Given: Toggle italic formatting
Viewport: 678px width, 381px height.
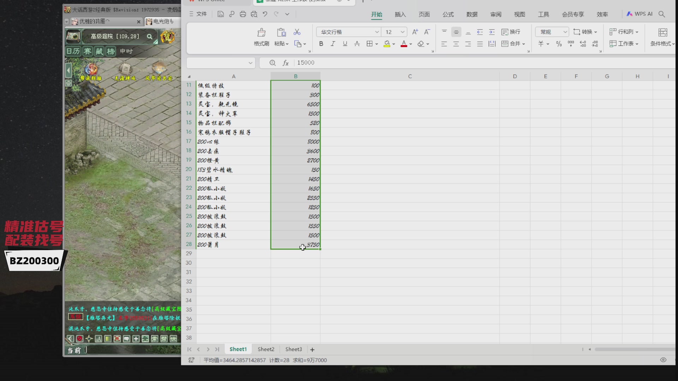Looking at the screenshot, I should (333, 44).
